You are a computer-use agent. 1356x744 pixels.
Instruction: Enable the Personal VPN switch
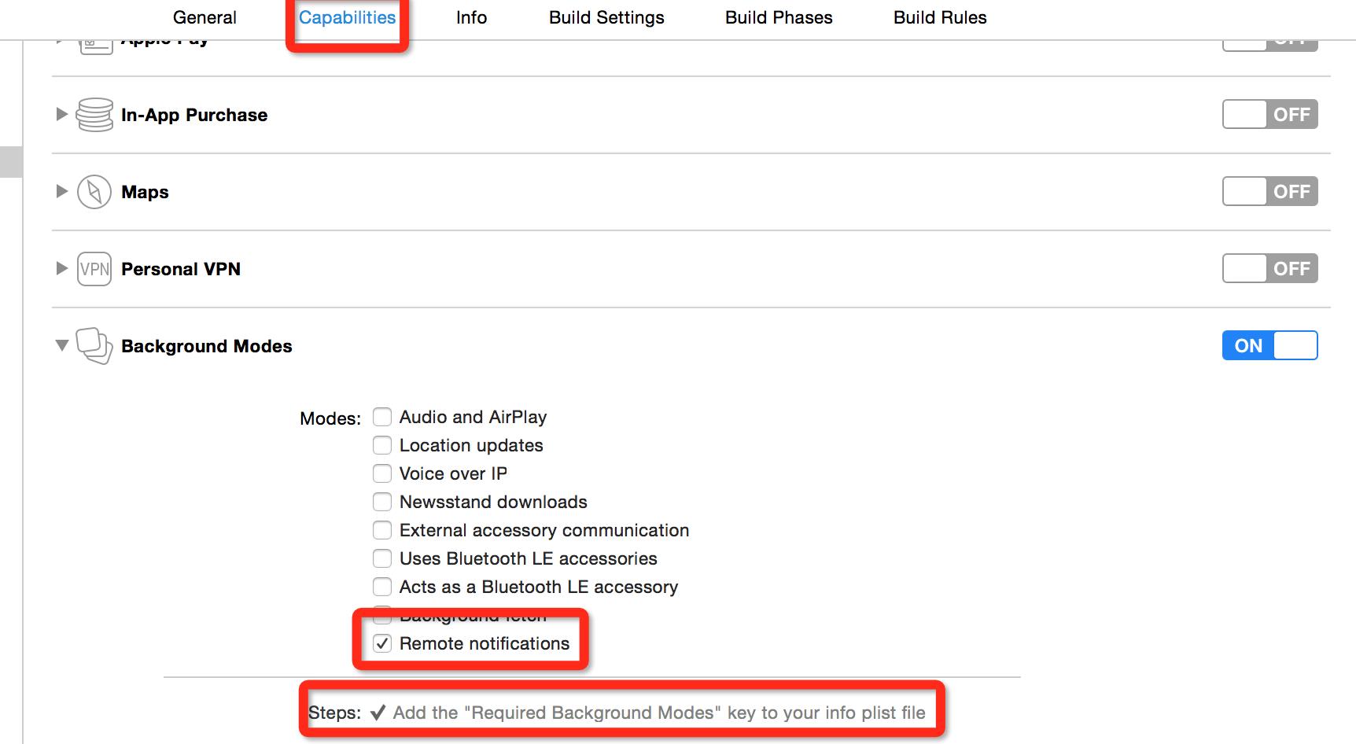(x=1269, y=269)
